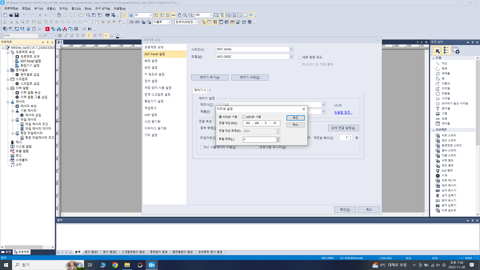Click 제어기 추가(A) button
The width and height of the screenshot is (480, 270).
210,77
